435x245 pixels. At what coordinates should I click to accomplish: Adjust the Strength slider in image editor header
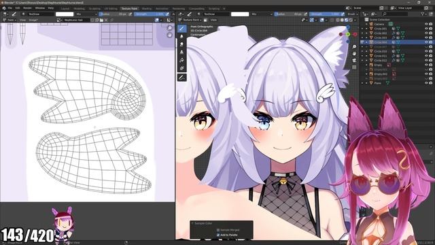(x=150, y=14)
